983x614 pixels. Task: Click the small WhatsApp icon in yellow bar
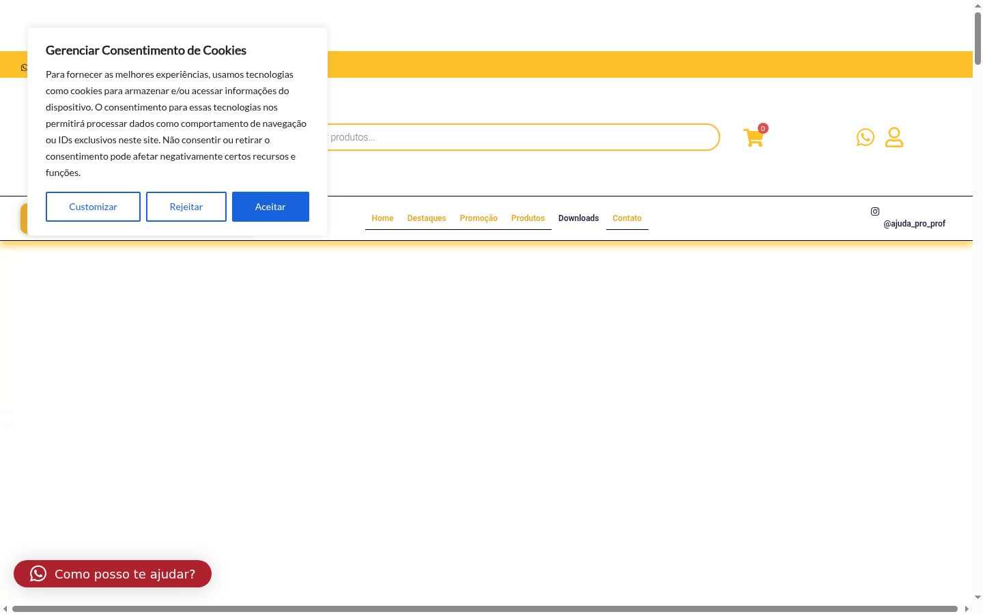(24, 68)
